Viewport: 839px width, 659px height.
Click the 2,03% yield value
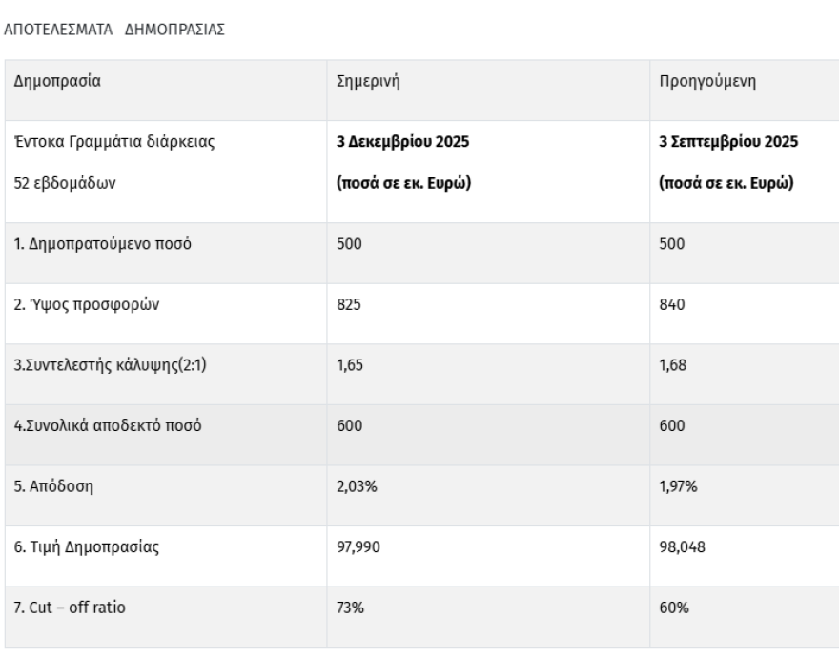356,487
